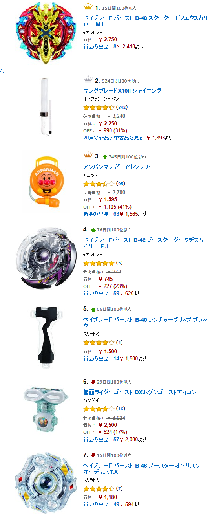212x523 pixels.
Task: Open the 新品の出品 63 offers link
Action: [x=115, y=214]
